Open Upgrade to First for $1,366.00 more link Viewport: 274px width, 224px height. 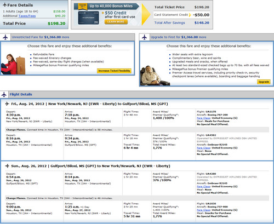coord(178,37)
